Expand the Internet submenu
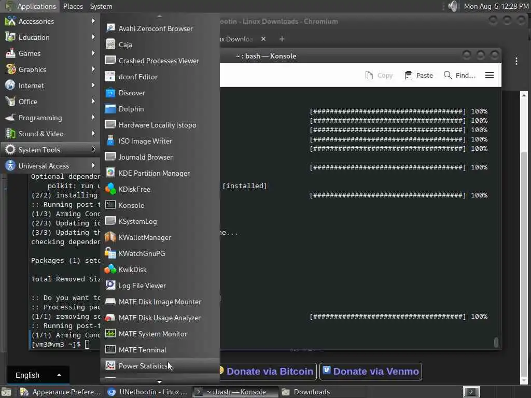531x398 pixels. 50,86
